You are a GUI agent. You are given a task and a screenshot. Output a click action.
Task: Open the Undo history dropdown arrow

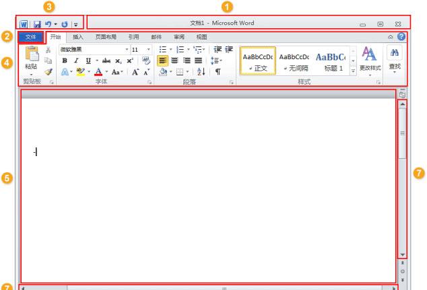[55, 24]
